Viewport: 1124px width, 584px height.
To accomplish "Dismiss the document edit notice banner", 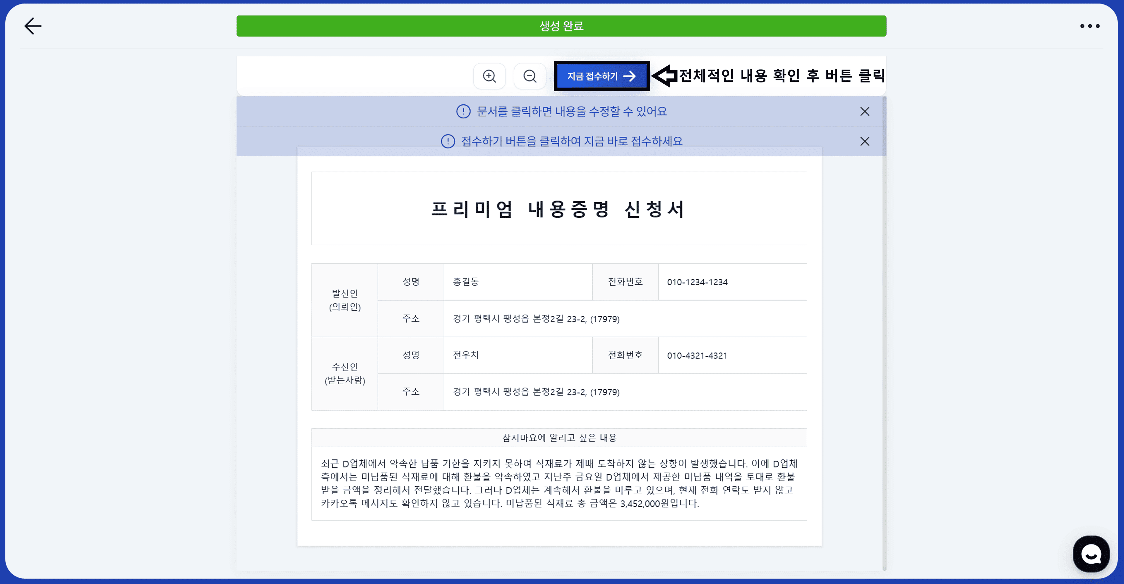I will coord(865,111).
